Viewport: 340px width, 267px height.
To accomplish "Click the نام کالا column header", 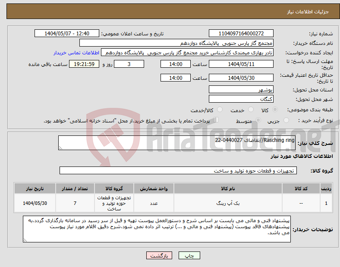I will 228,188.
